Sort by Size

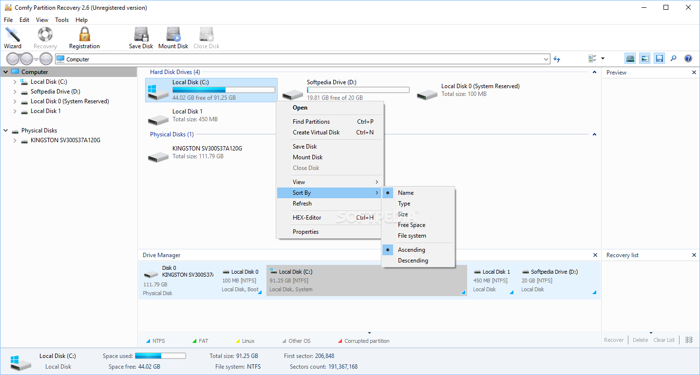tap(418, 214)
